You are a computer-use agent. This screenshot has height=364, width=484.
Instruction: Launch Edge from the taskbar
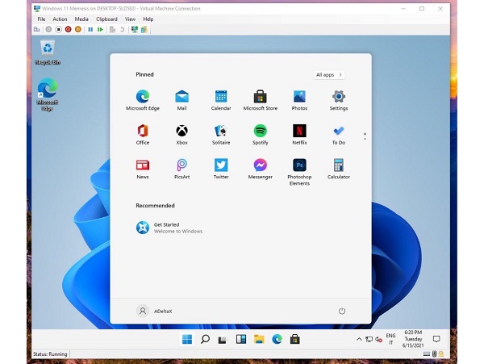(x=277, y=339)
